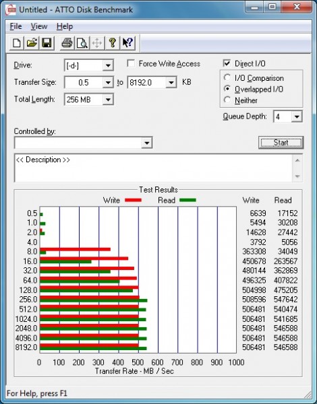Screen dimensions: 317x404
Task: Click the write value 363308
Action: pyautogui.click(x=254, y=251)
